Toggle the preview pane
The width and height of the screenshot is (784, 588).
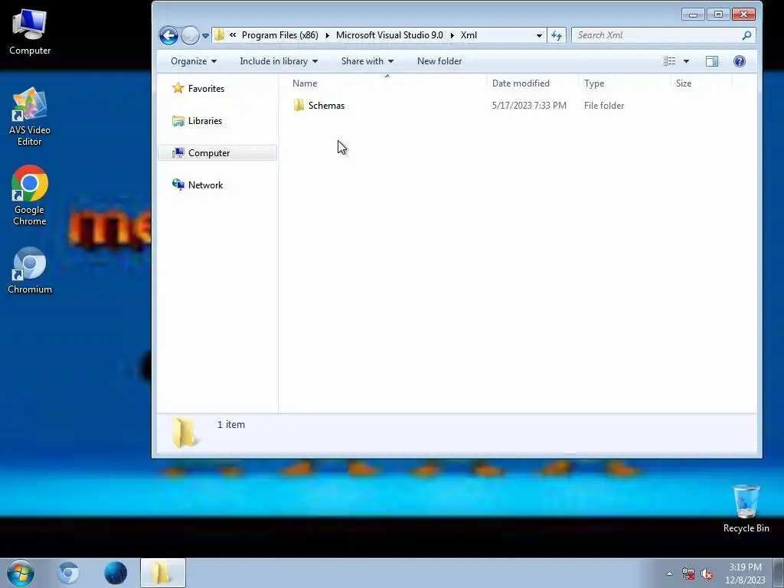(x=712, y=61)
